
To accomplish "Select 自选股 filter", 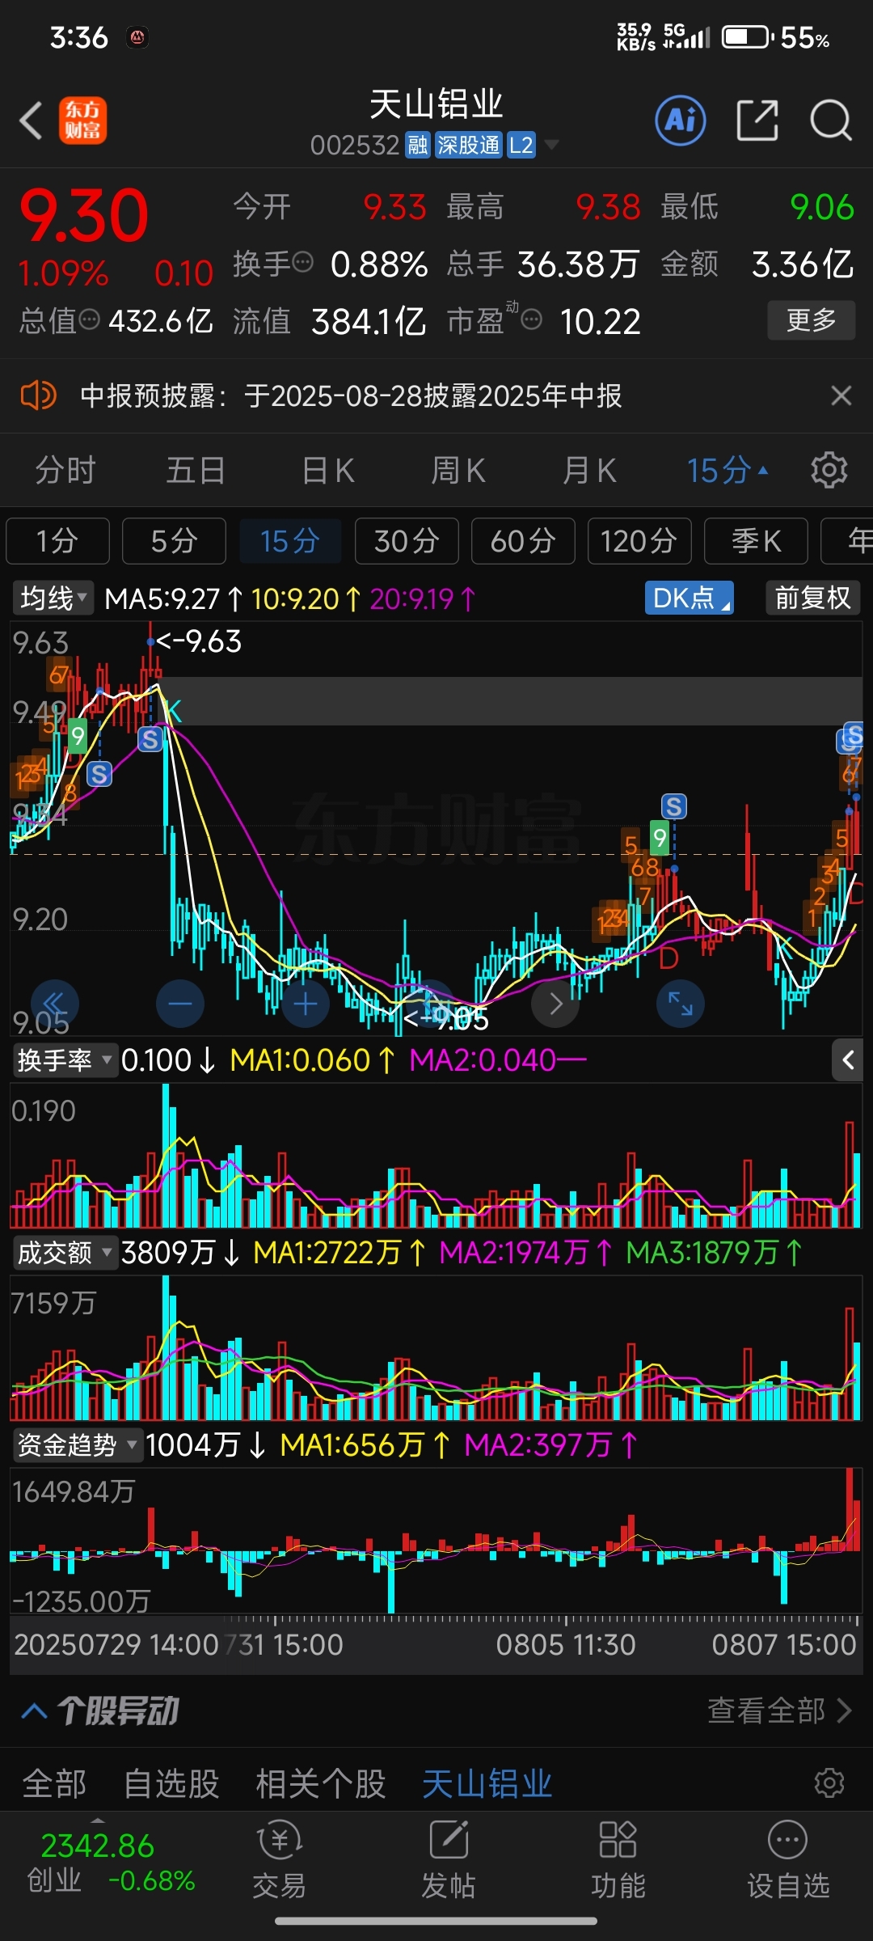I will (171, 1783).
